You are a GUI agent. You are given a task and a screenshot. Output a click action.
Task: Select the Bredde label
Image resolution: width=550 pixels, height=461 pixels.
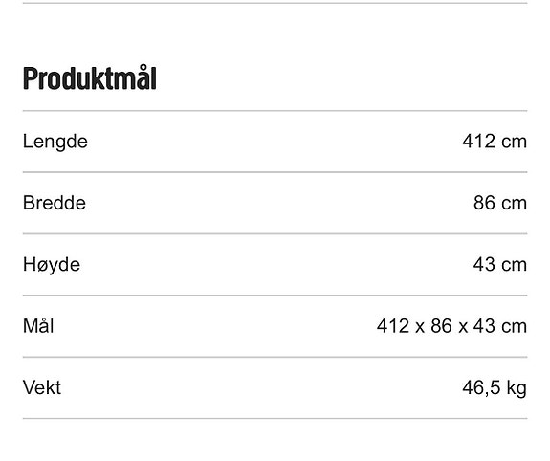55,203
